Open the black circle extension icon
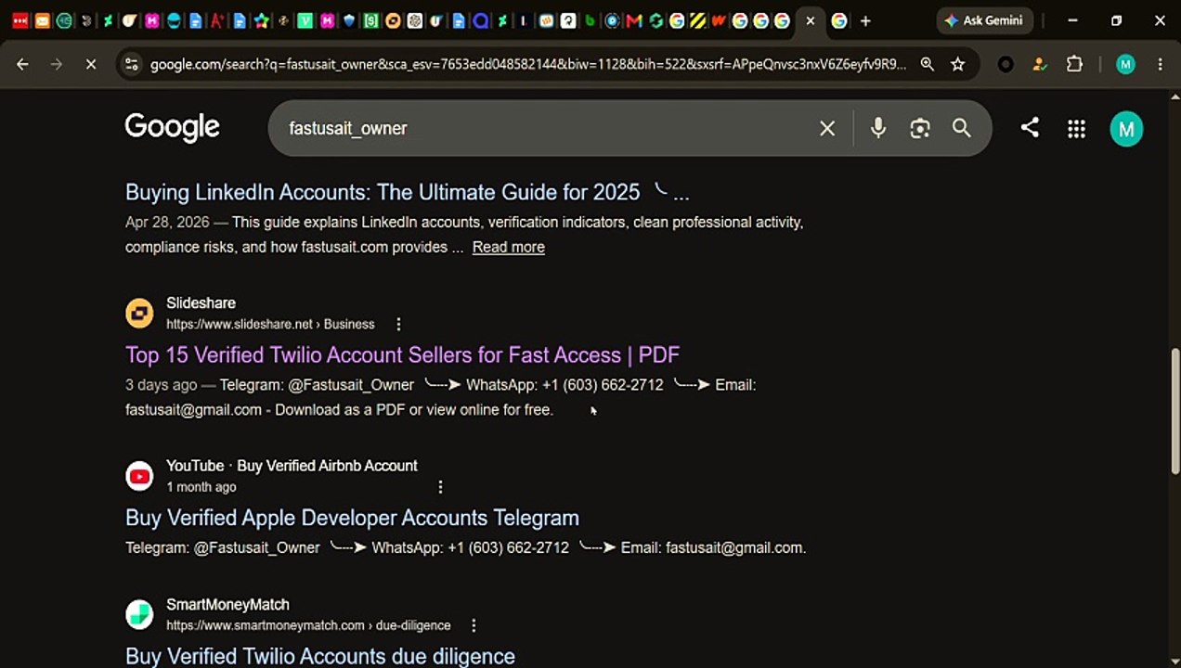 [x=1006, y=64]
